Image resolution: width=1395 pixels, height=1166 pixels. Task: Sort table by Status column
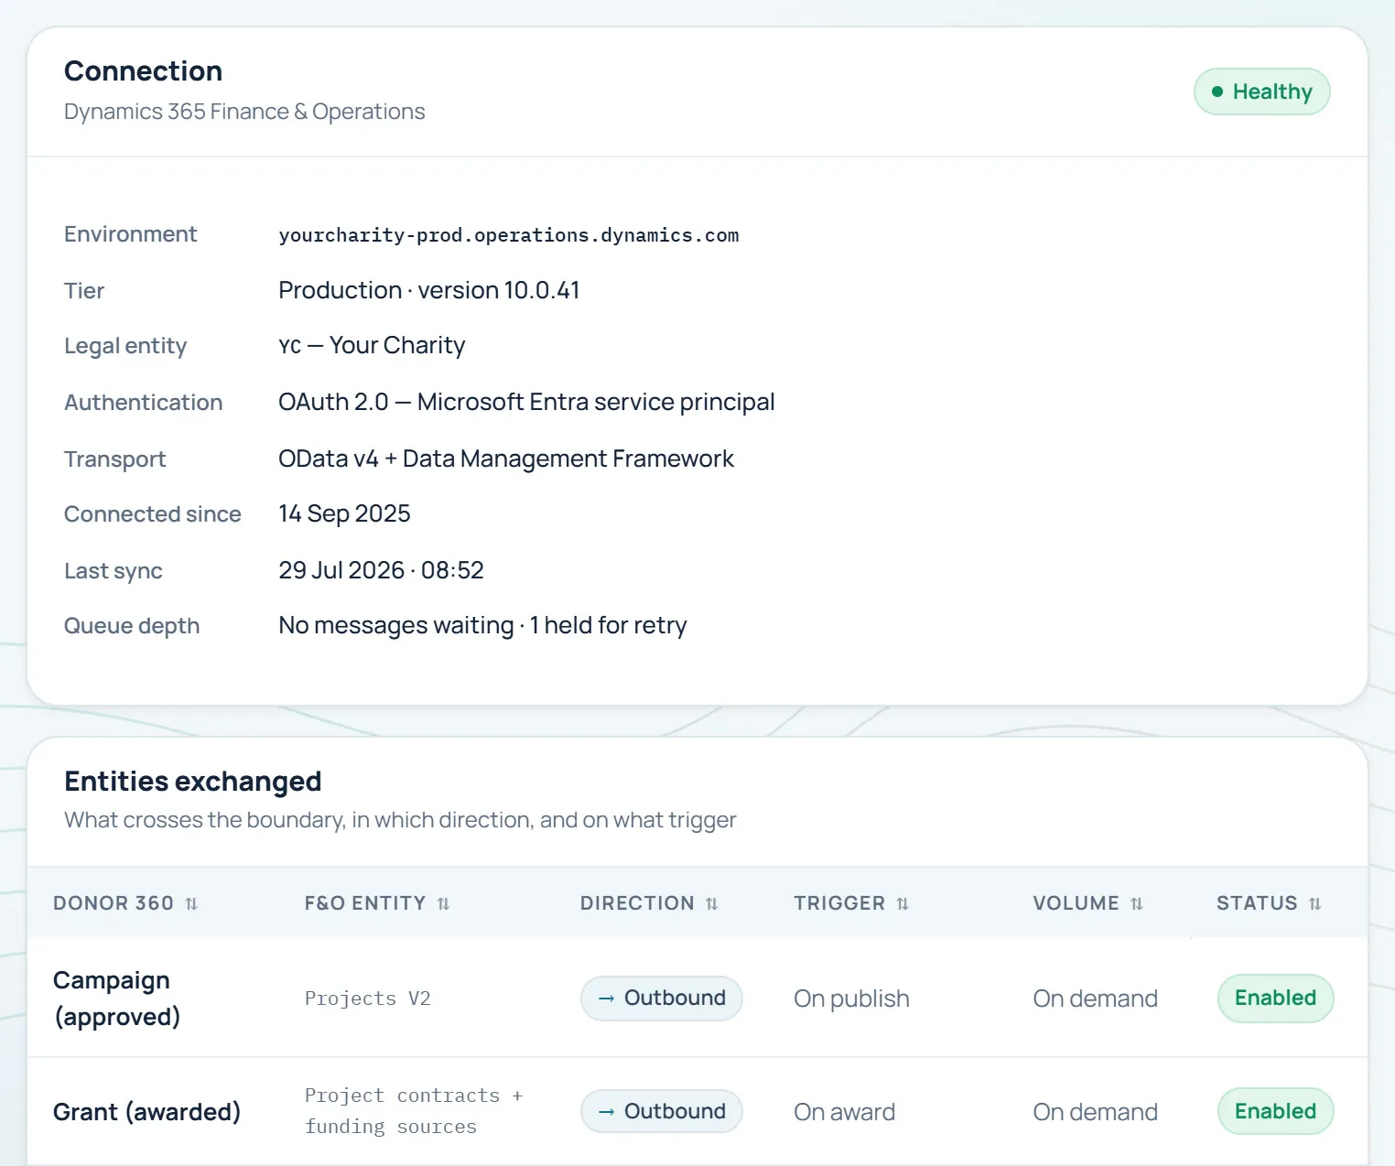point(1269,903)
